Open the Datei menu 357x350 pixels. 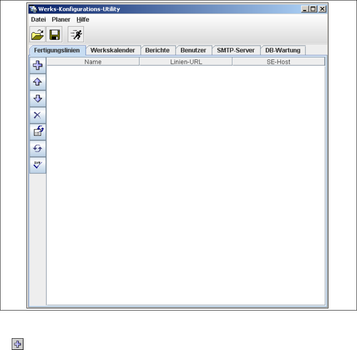click(x=38, y=20)
